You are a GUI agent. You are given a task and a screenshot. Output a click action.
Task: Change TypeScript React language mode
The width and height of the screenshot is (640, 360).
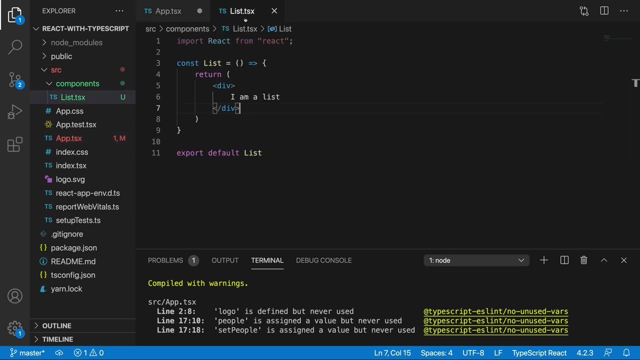coord(539,352)
